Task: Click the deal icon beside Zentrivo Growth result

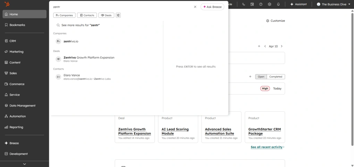Action: click(x=58, y=59)
